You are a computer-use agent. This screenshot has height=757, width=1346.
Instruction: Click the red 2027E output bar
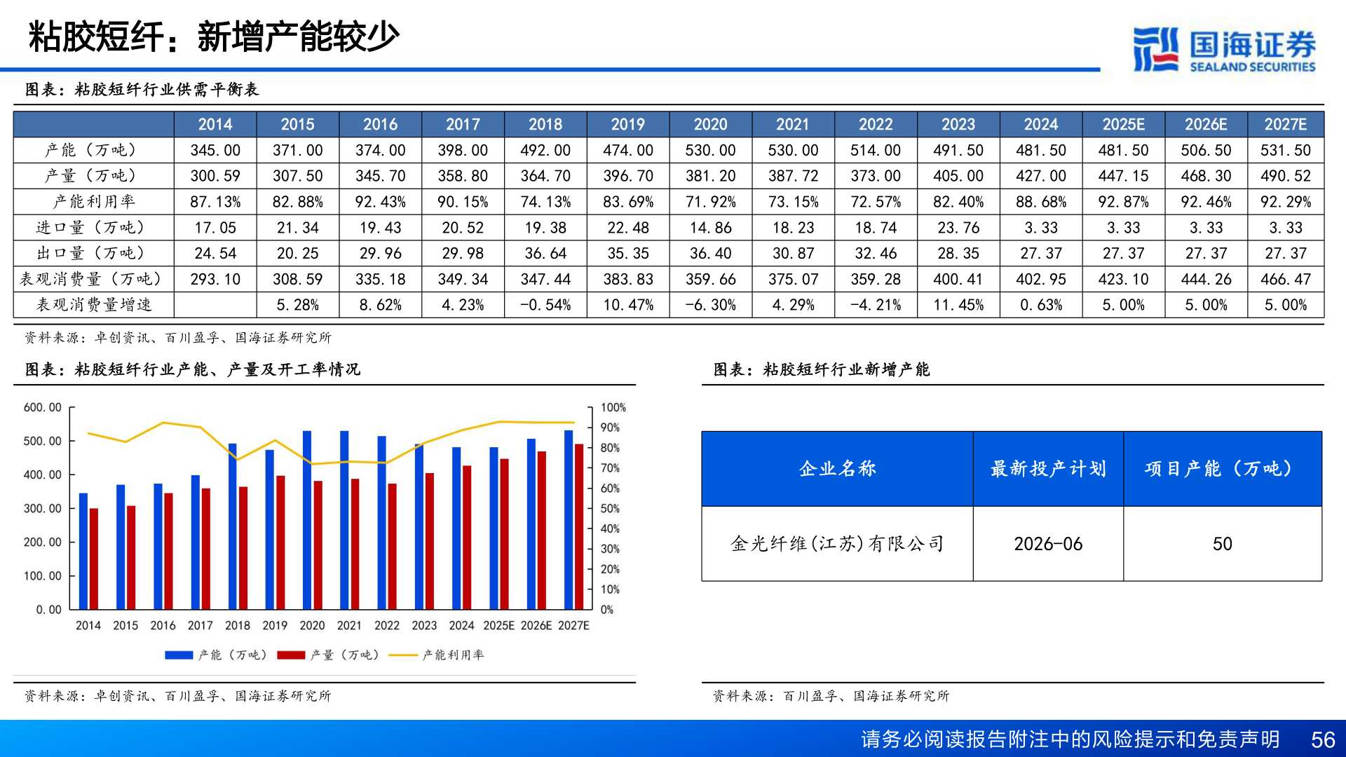click(x=579, y=526)
